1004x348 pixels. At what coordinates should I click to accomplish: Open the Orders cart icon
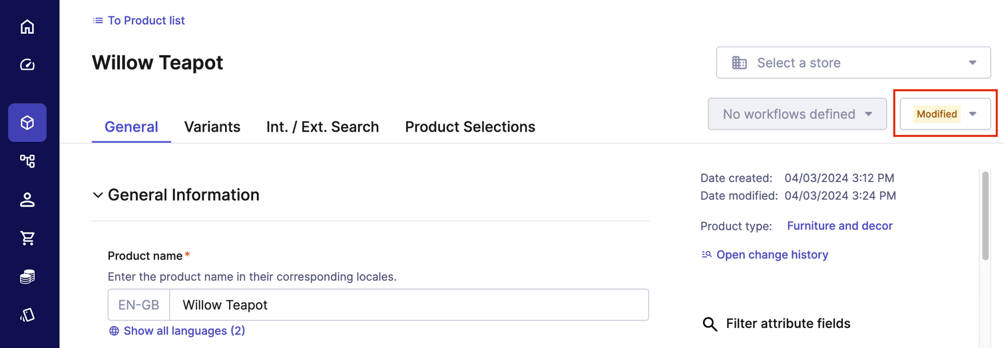pyautogui.click(x=27, y=238)
